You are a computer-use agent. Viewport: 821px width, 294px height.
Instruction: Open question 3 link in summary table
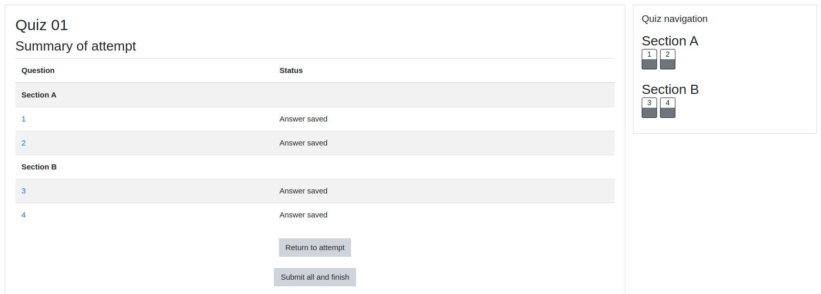pos(24,191)
